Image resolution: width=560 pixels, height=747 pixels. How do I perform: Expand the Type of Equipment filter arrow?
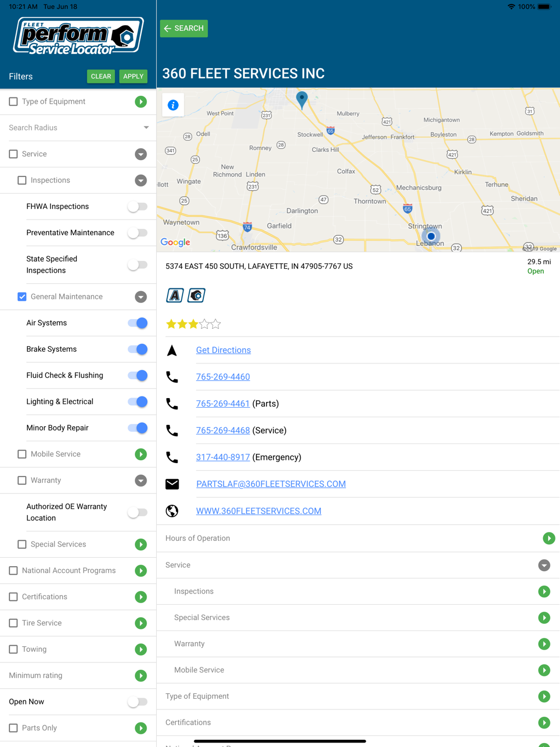tap(141, 102)
